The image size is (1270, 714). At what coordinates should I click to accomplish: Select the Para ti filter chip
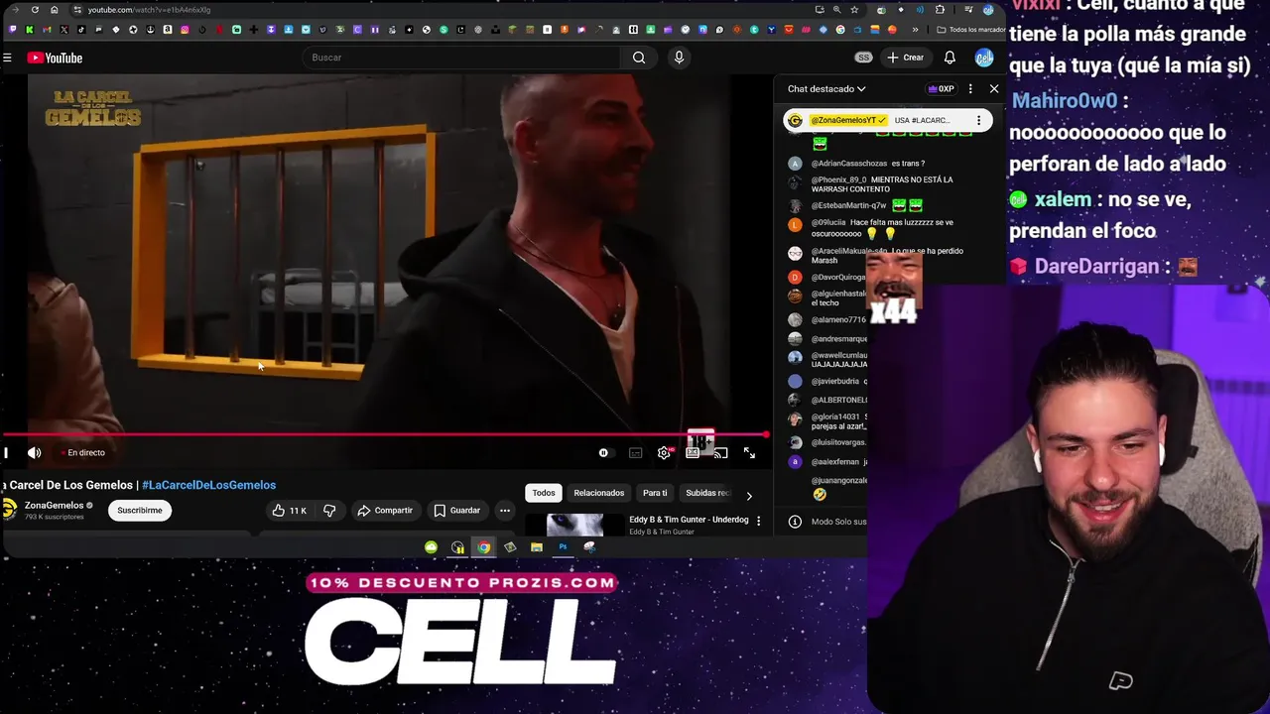tap(655, 493)
